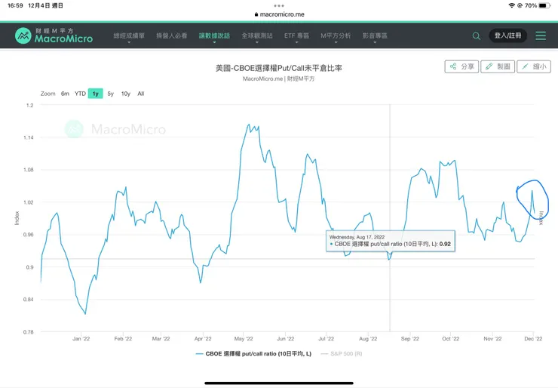Tap the login/register button
The image size is (558, 388).
pos(507,35)
